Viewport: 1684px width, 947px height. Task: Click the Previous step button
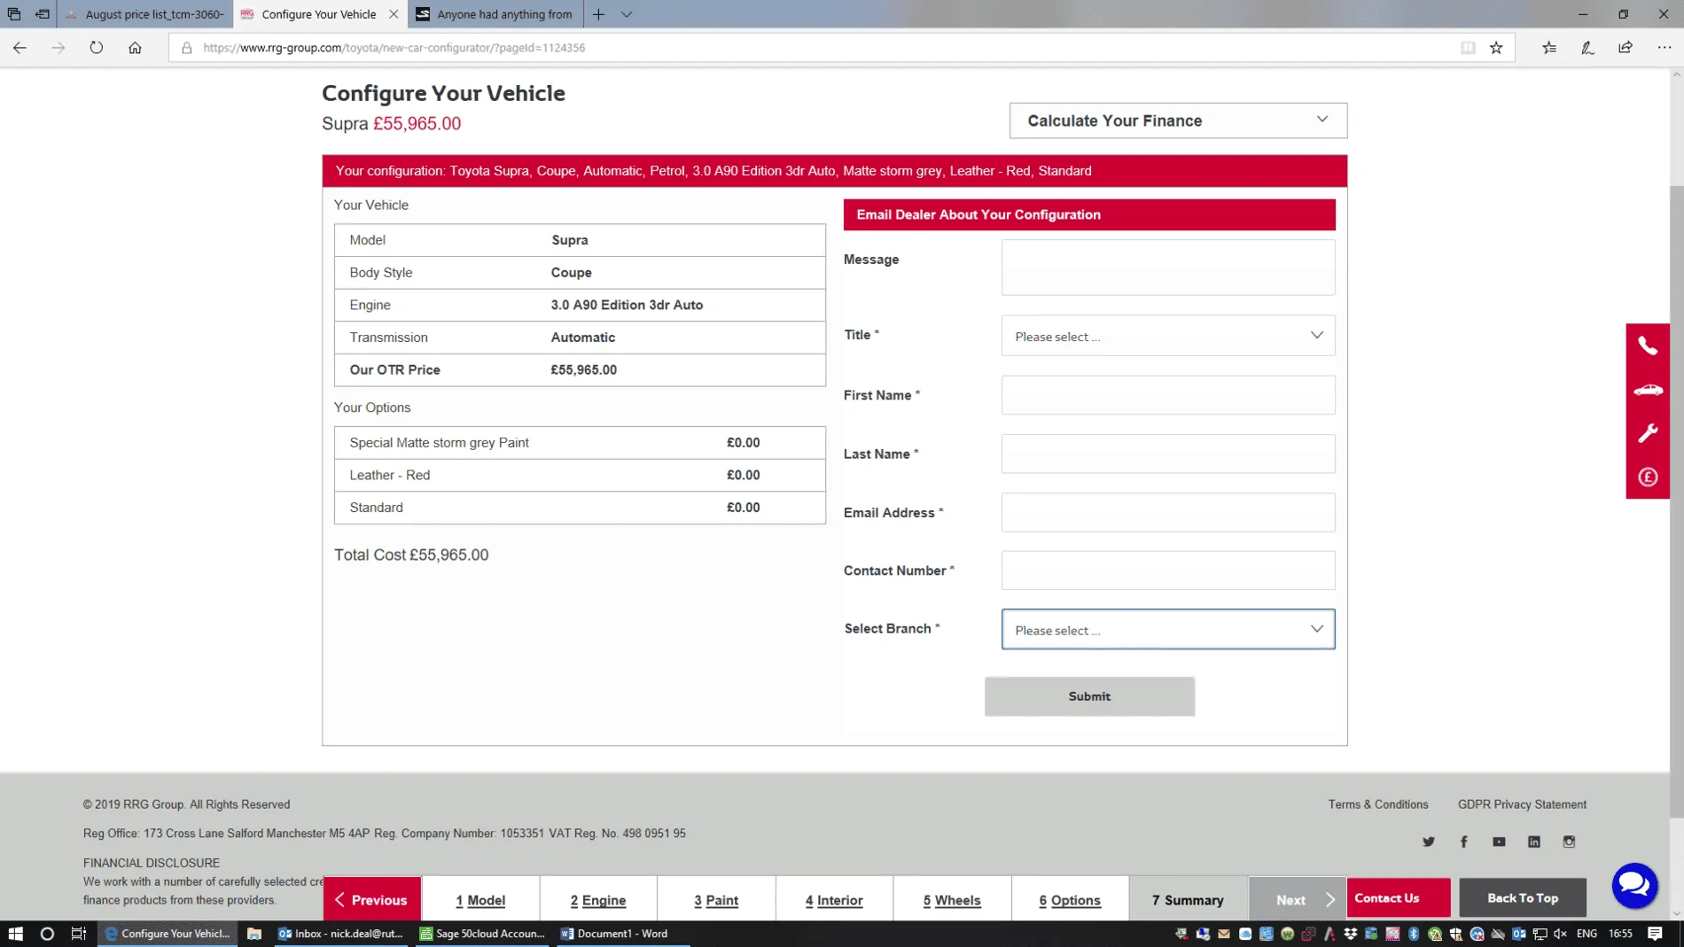pos(371,899)
